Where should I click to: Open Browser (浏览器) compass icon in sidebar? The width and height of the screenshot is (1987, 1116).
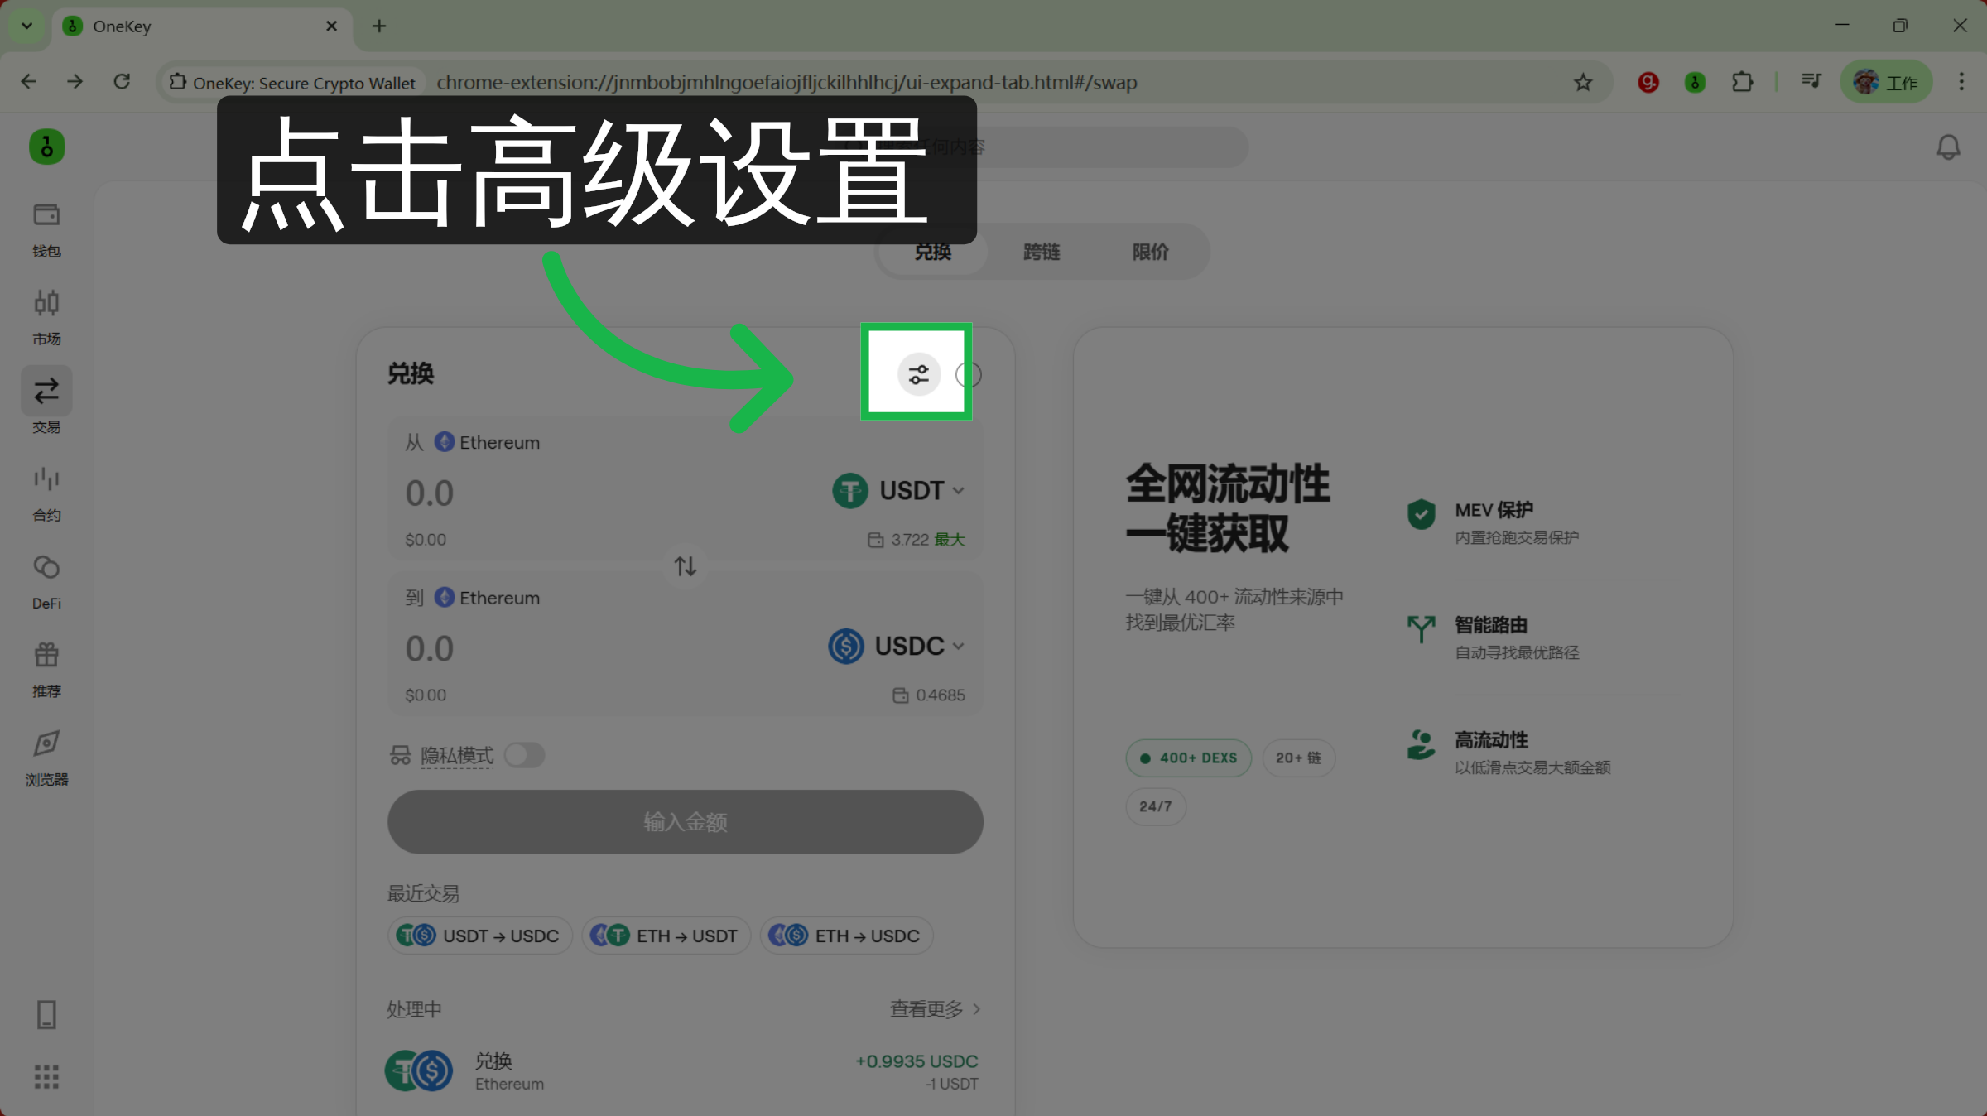(x=46, y=758)
